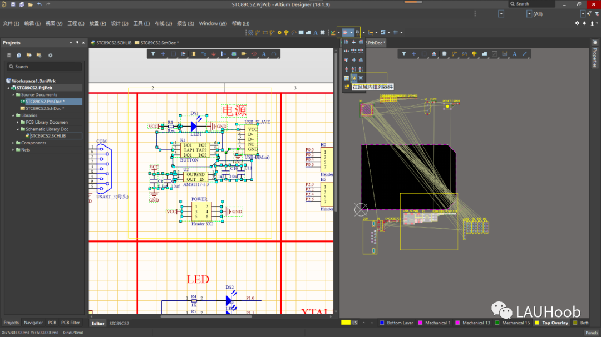Image resolution: width=601 pixels, height=337 pixels.
Task: Select STC89C52.SchDoc in project tree
Action: coord(45,109)
